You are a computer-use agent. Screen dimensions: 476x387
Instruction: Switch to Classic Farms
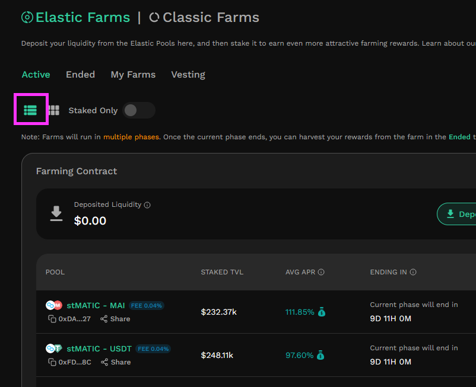(x=204, y=17)
